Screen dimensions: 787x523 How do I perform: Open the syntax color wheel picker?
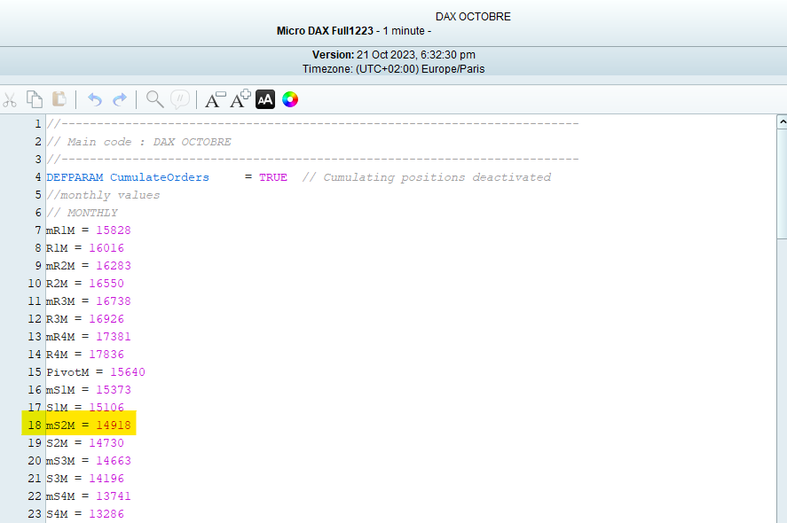pos(290,99)
